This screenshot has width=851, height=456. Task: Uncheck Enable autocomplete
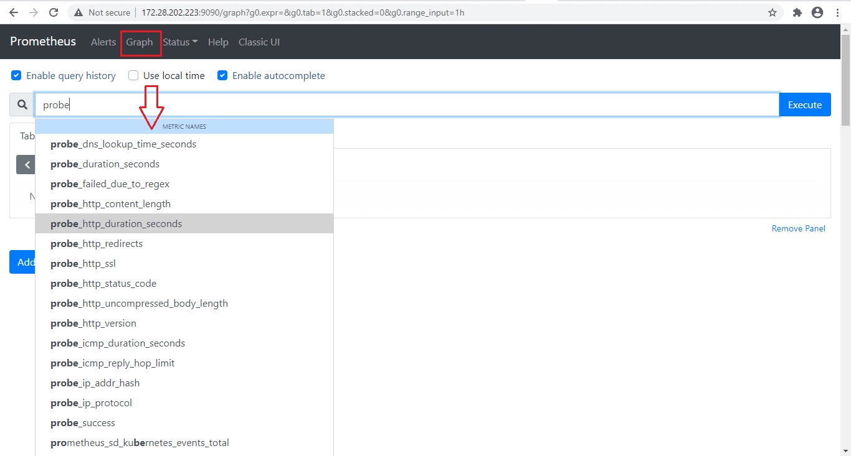[222, 75]
